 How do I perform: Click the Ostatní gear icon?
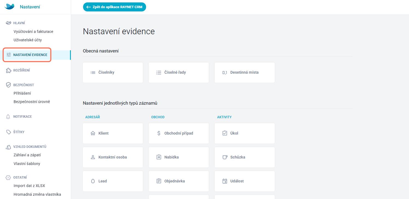(8, 178)
